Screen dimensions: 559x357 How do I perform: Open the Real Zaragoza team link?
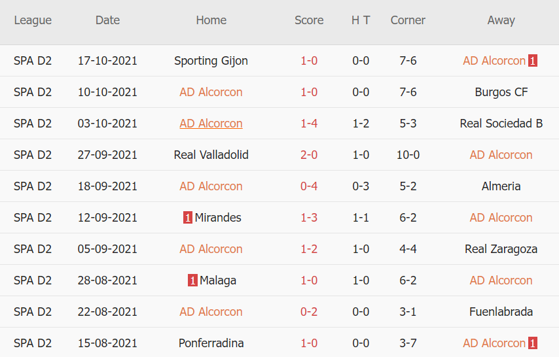501,249
